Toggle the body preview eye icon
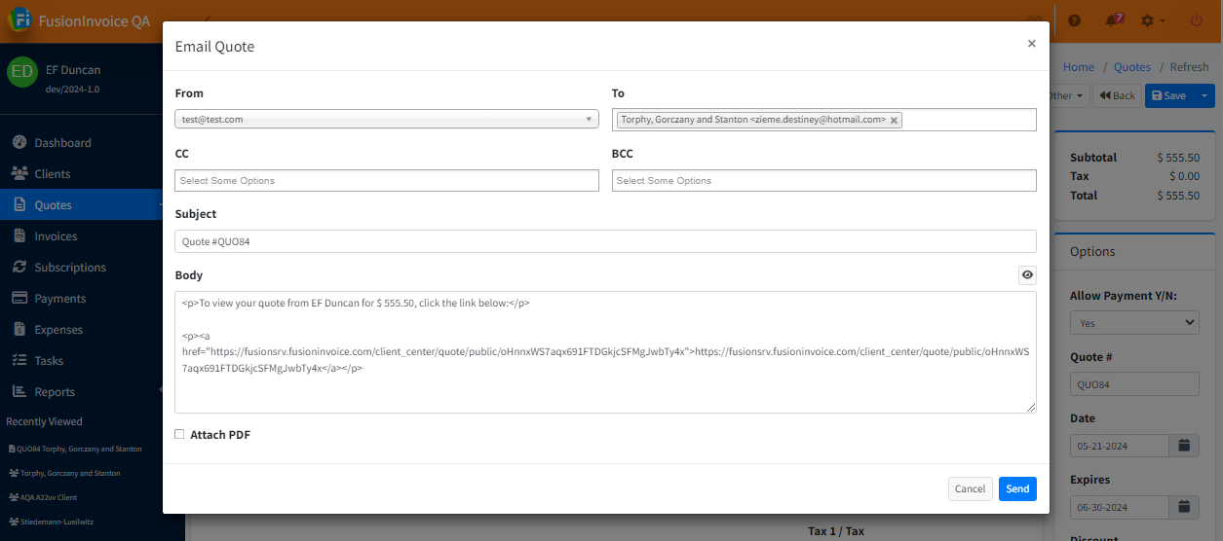The image size is (1223, 541). [1027, 275]
